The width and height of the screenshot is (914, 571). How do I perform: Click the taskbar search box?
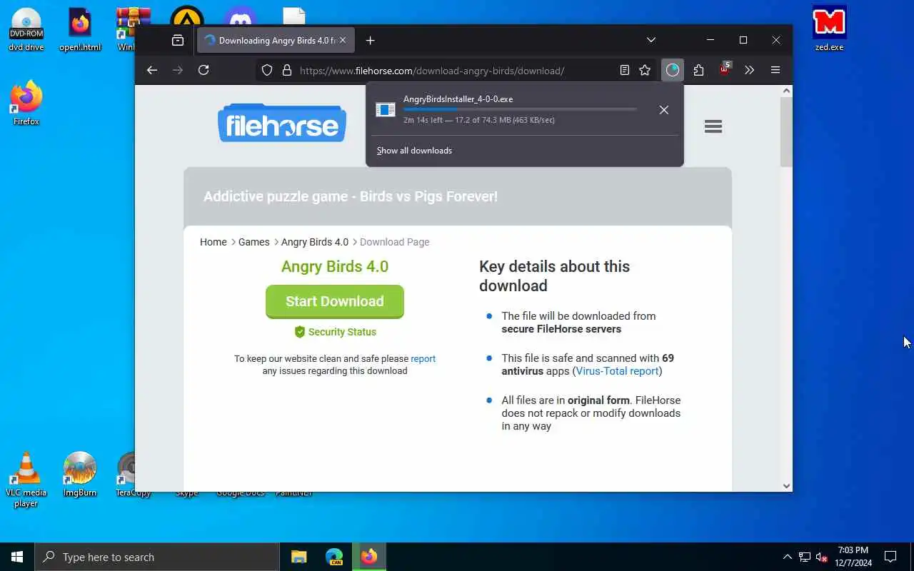(157, 557)
